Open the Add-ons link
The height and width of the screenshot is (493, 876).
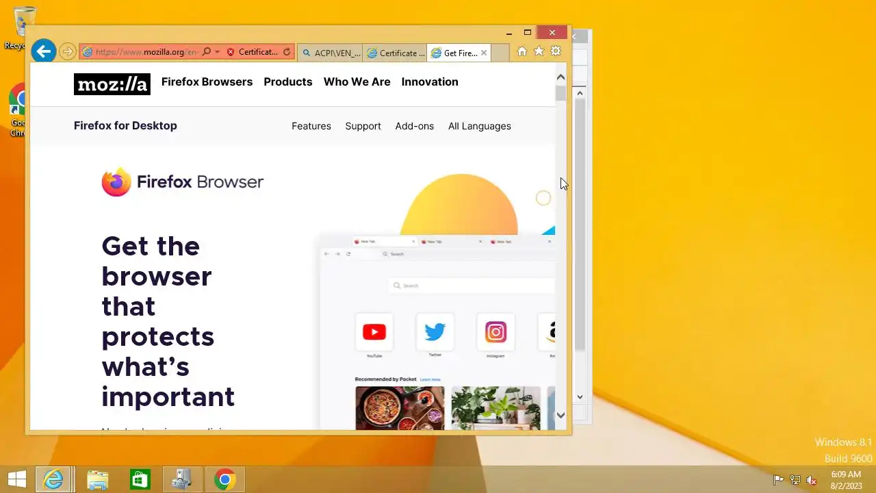pos(415,126)
